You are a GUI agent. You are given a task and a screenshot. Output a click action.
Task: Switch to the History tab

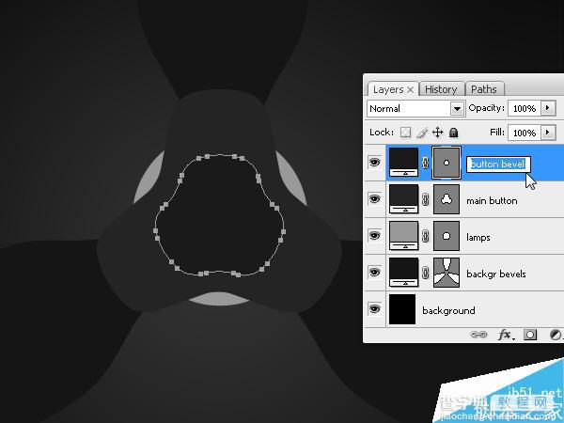tap(441, 89)
